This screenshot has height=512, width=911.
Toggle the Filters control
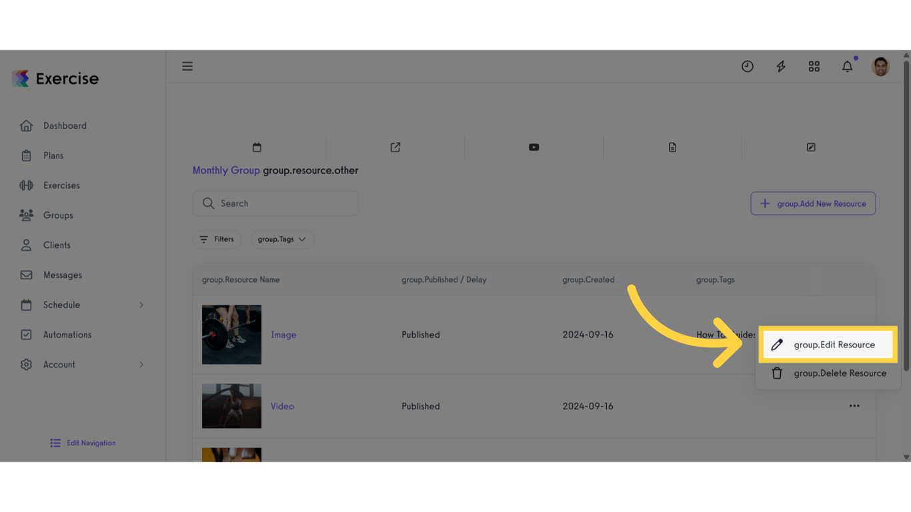pyautogui.click(x=217, y=239)
